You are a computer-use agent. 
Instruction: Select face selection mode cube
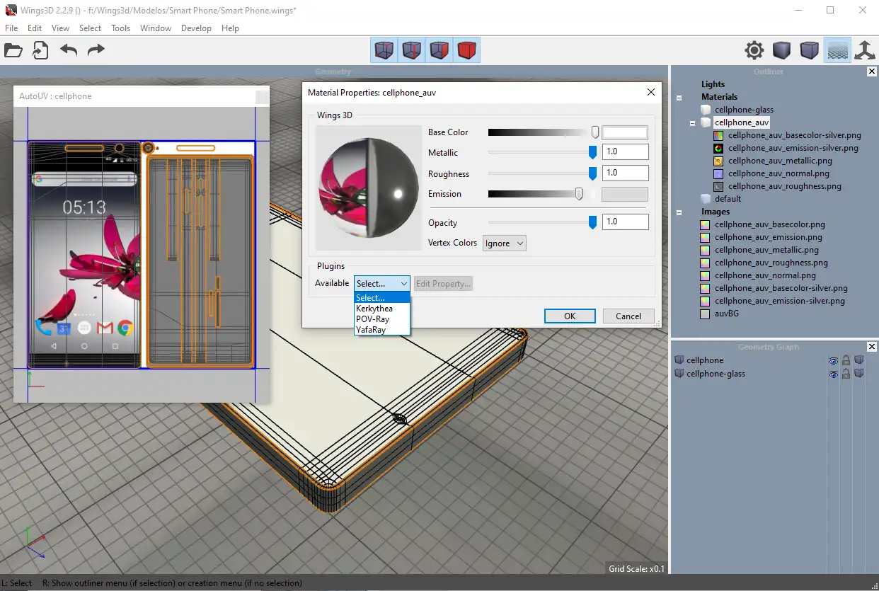pyautogui.click(x=439, y=50)
